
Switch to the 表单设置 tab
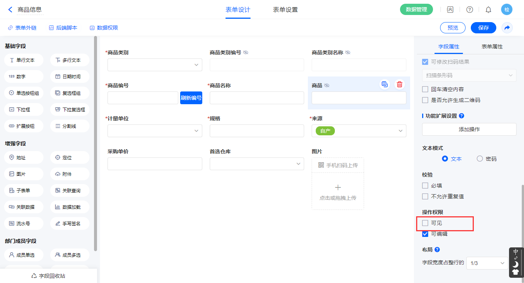pos(285,10)
